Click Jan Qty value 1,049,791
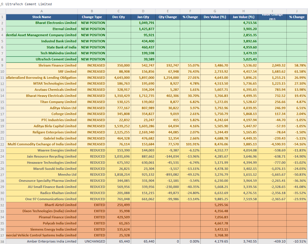The width and height of the screenshot is (308, 244). tap(143, 23)
